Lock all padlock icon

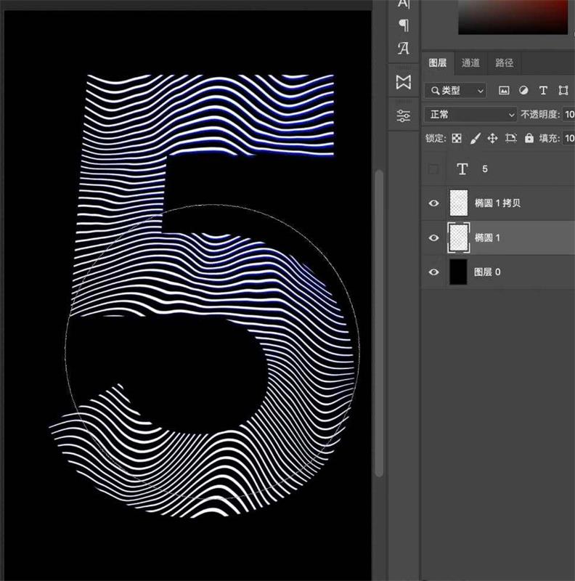(x=529, y=138)
